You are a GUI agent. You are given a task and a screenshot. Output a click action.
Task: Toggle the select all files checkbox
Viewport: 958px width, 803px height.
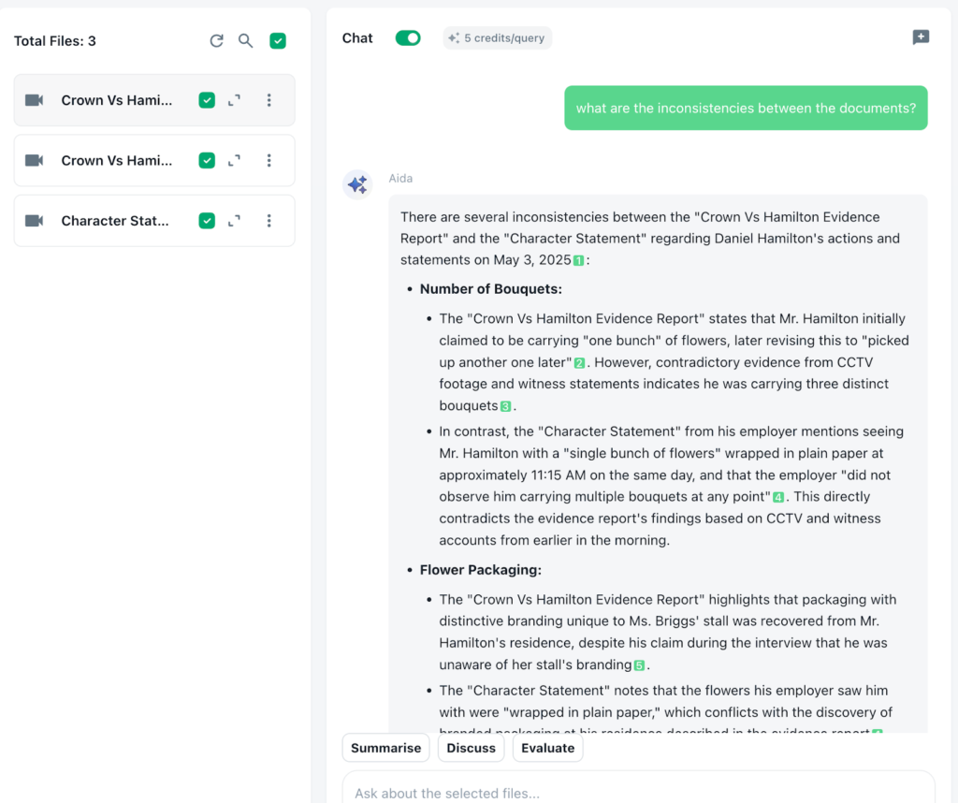(x=278, y=40)
